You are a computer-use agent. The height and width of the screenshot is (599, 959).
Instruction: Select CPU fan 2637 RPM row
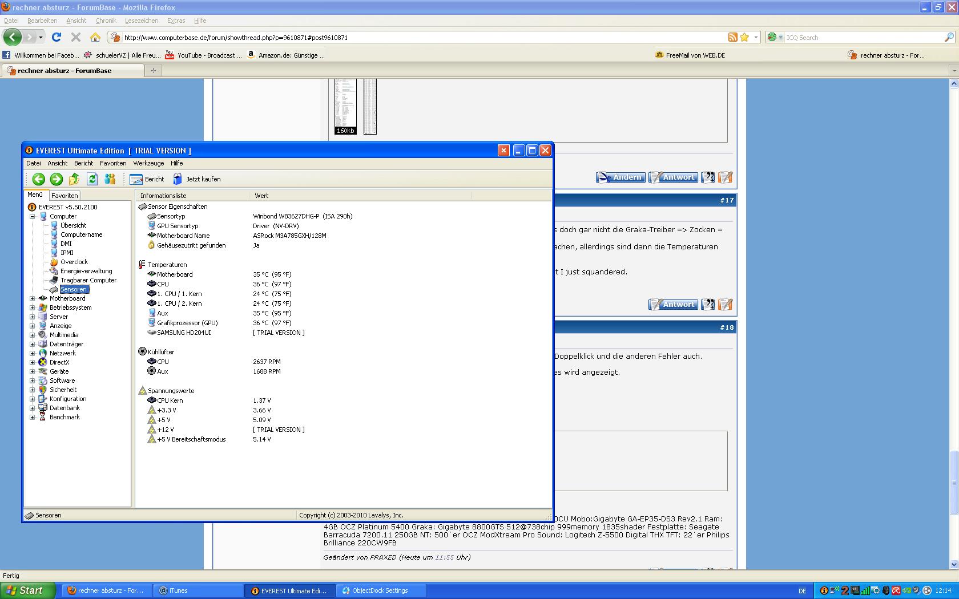[343, 362]
